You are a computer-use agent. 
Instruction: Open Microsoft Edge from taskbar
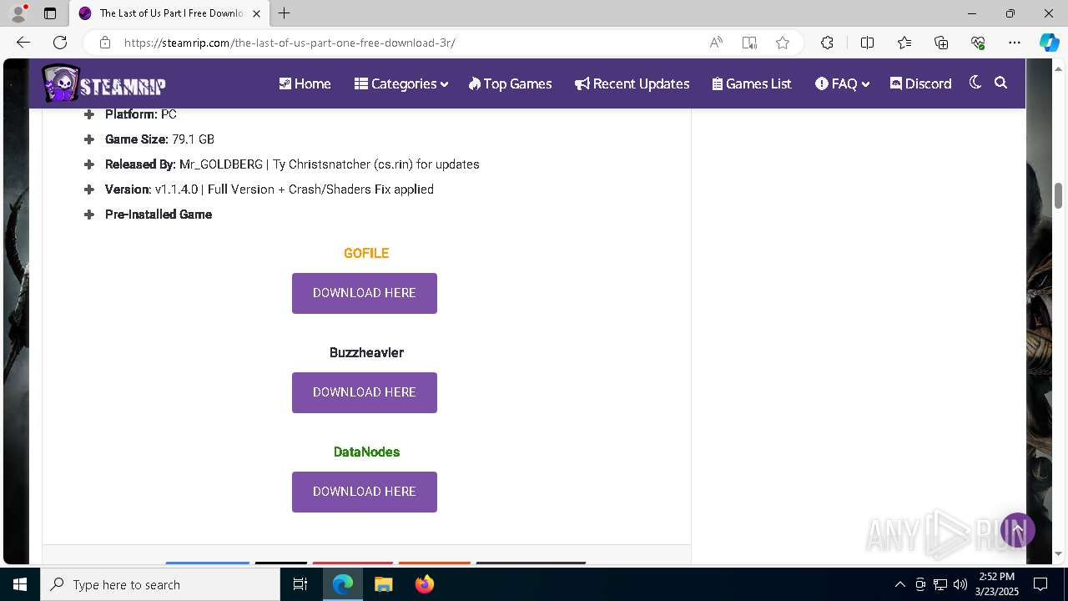click(x=343, y=584)
